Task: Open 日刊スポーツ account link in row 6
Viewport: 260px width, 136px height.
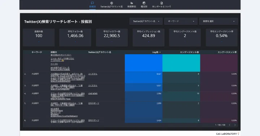Action: coord(94,120)
